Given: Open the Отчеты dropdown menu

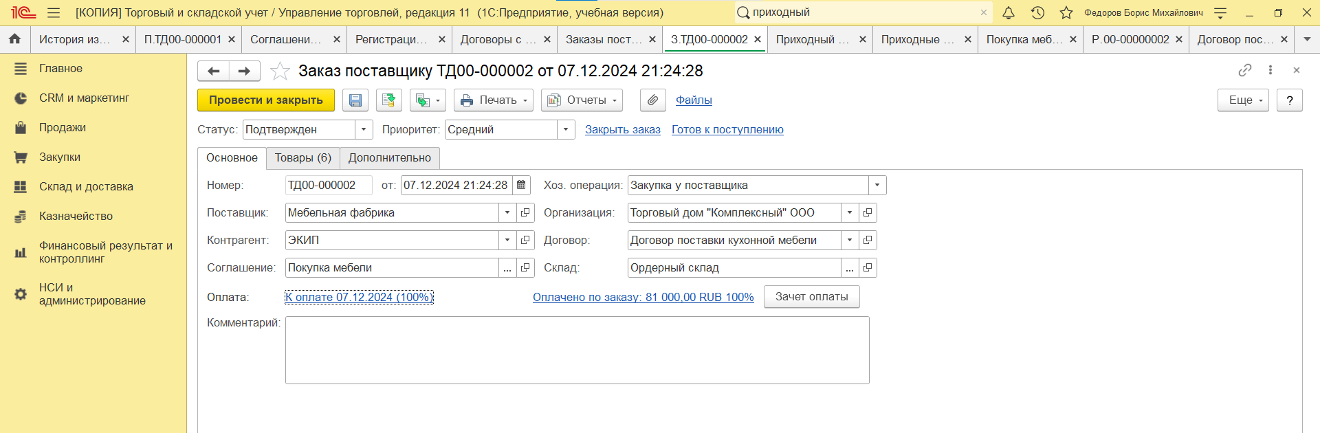Looking at the screenshot, I should pyautogui.click(x=582, y=100).
